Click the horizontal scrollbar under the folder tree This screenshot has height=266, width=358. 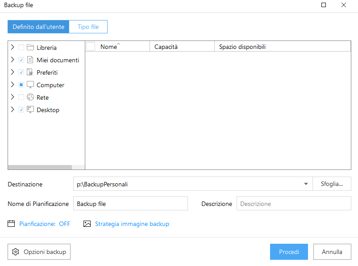(x=40, y=167)
